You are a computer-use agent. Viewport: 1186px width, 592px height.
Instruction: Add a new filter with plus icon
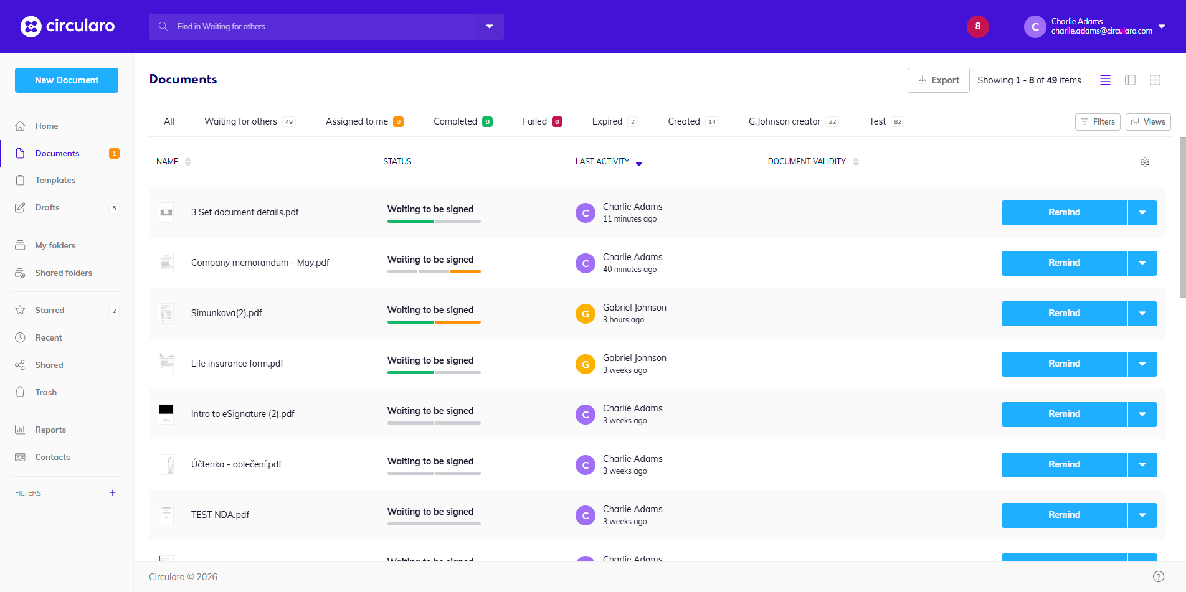(x=113, y=493)
